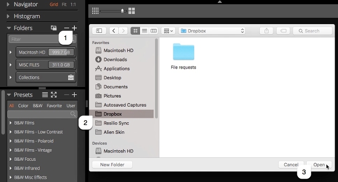Click the New Folder button
Image resolution: width=338 pixels, height=182 pixels.
[x=113, y=165]
